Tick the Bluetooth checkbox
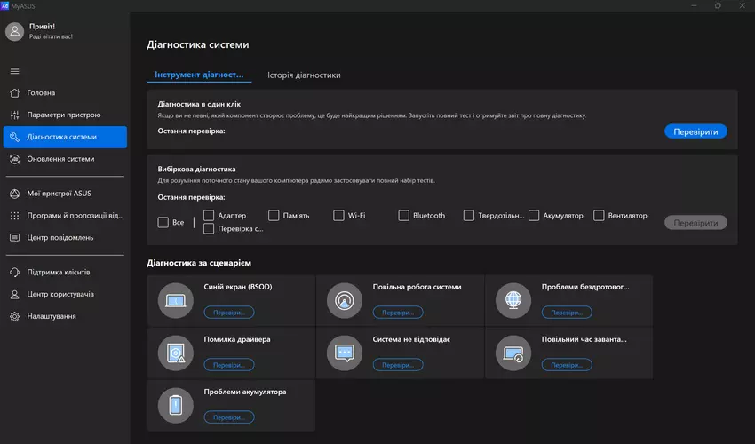 tap(404, 215)
